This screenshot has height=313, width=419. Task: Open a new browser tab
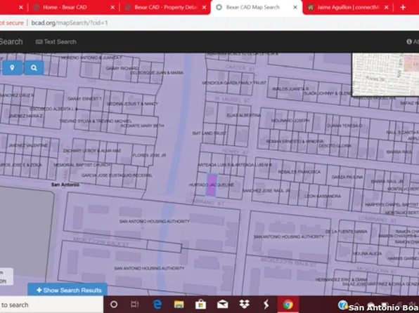tap(403, 7)
